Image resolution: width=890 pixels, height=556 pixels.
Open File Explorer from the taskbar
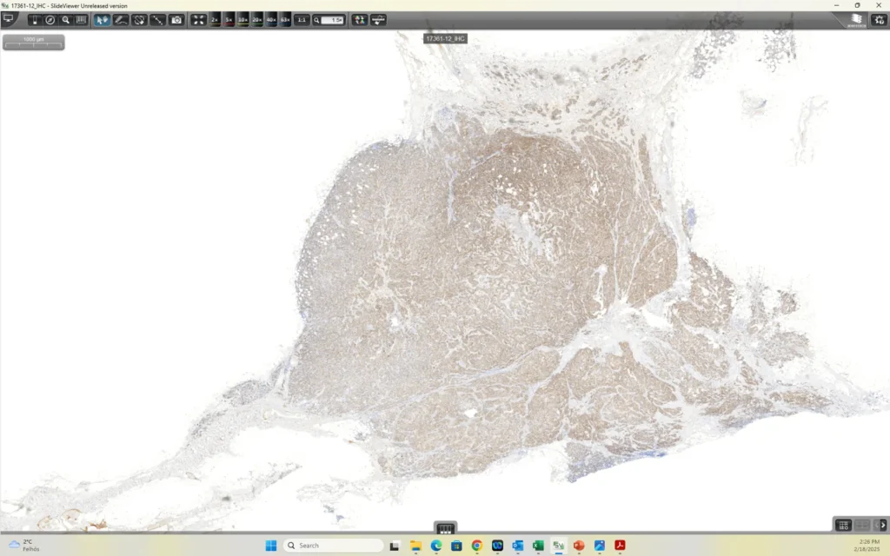point(415,546)
